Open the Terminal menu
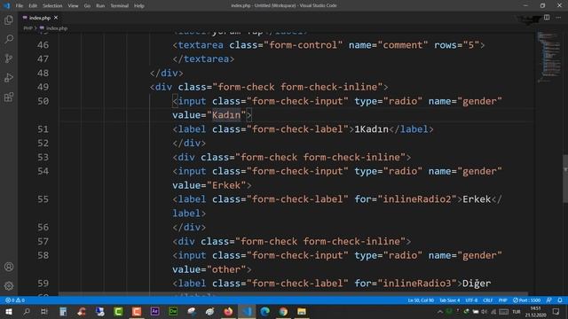The width and height of the screenshot is (568, 319). tap(120, 5)
